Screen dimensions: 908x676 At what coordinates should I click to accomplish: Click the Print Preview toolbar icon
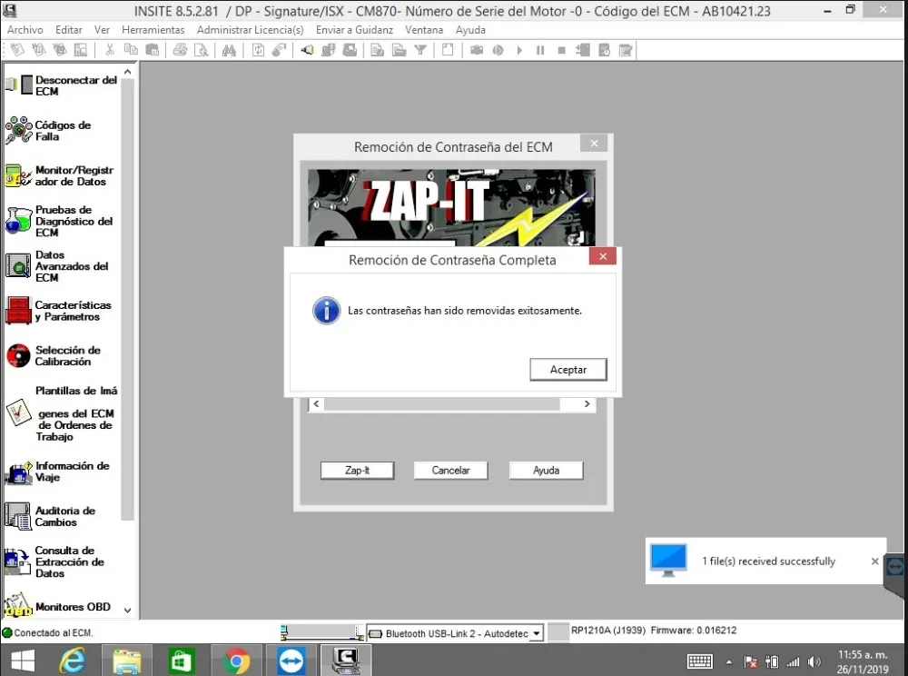(x=201, y=50)
